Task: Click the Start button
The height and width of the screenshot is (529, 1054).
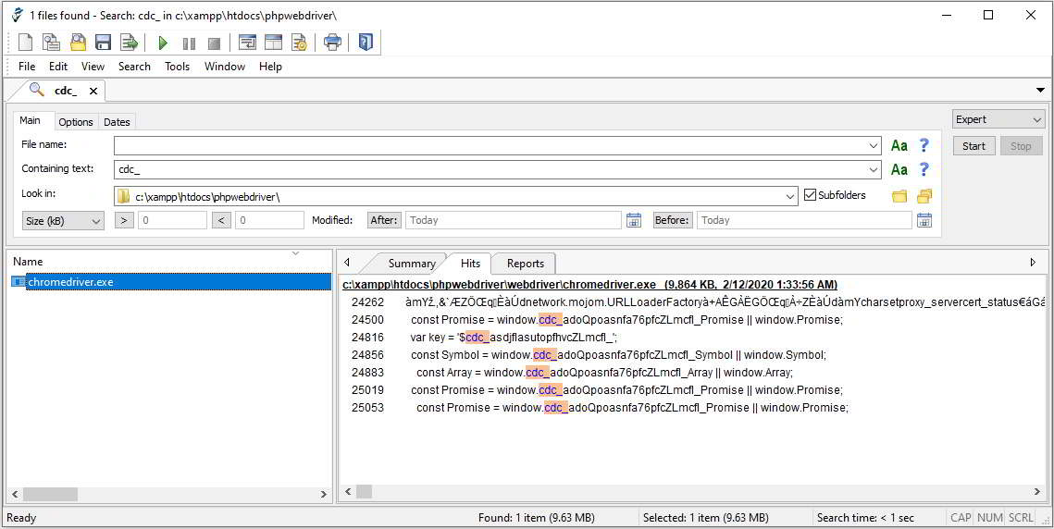Action: pyautogui.click(x=974, y=146)
